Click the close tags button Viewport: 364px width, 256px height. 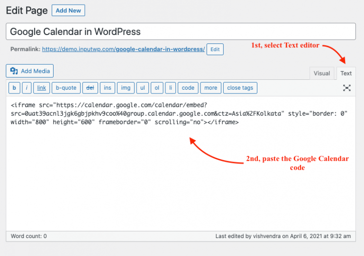(x=240, y=88)
